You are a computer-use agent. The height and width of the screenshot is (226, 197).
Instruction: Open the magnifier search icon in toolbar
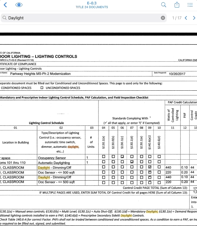tap(163, 5)
